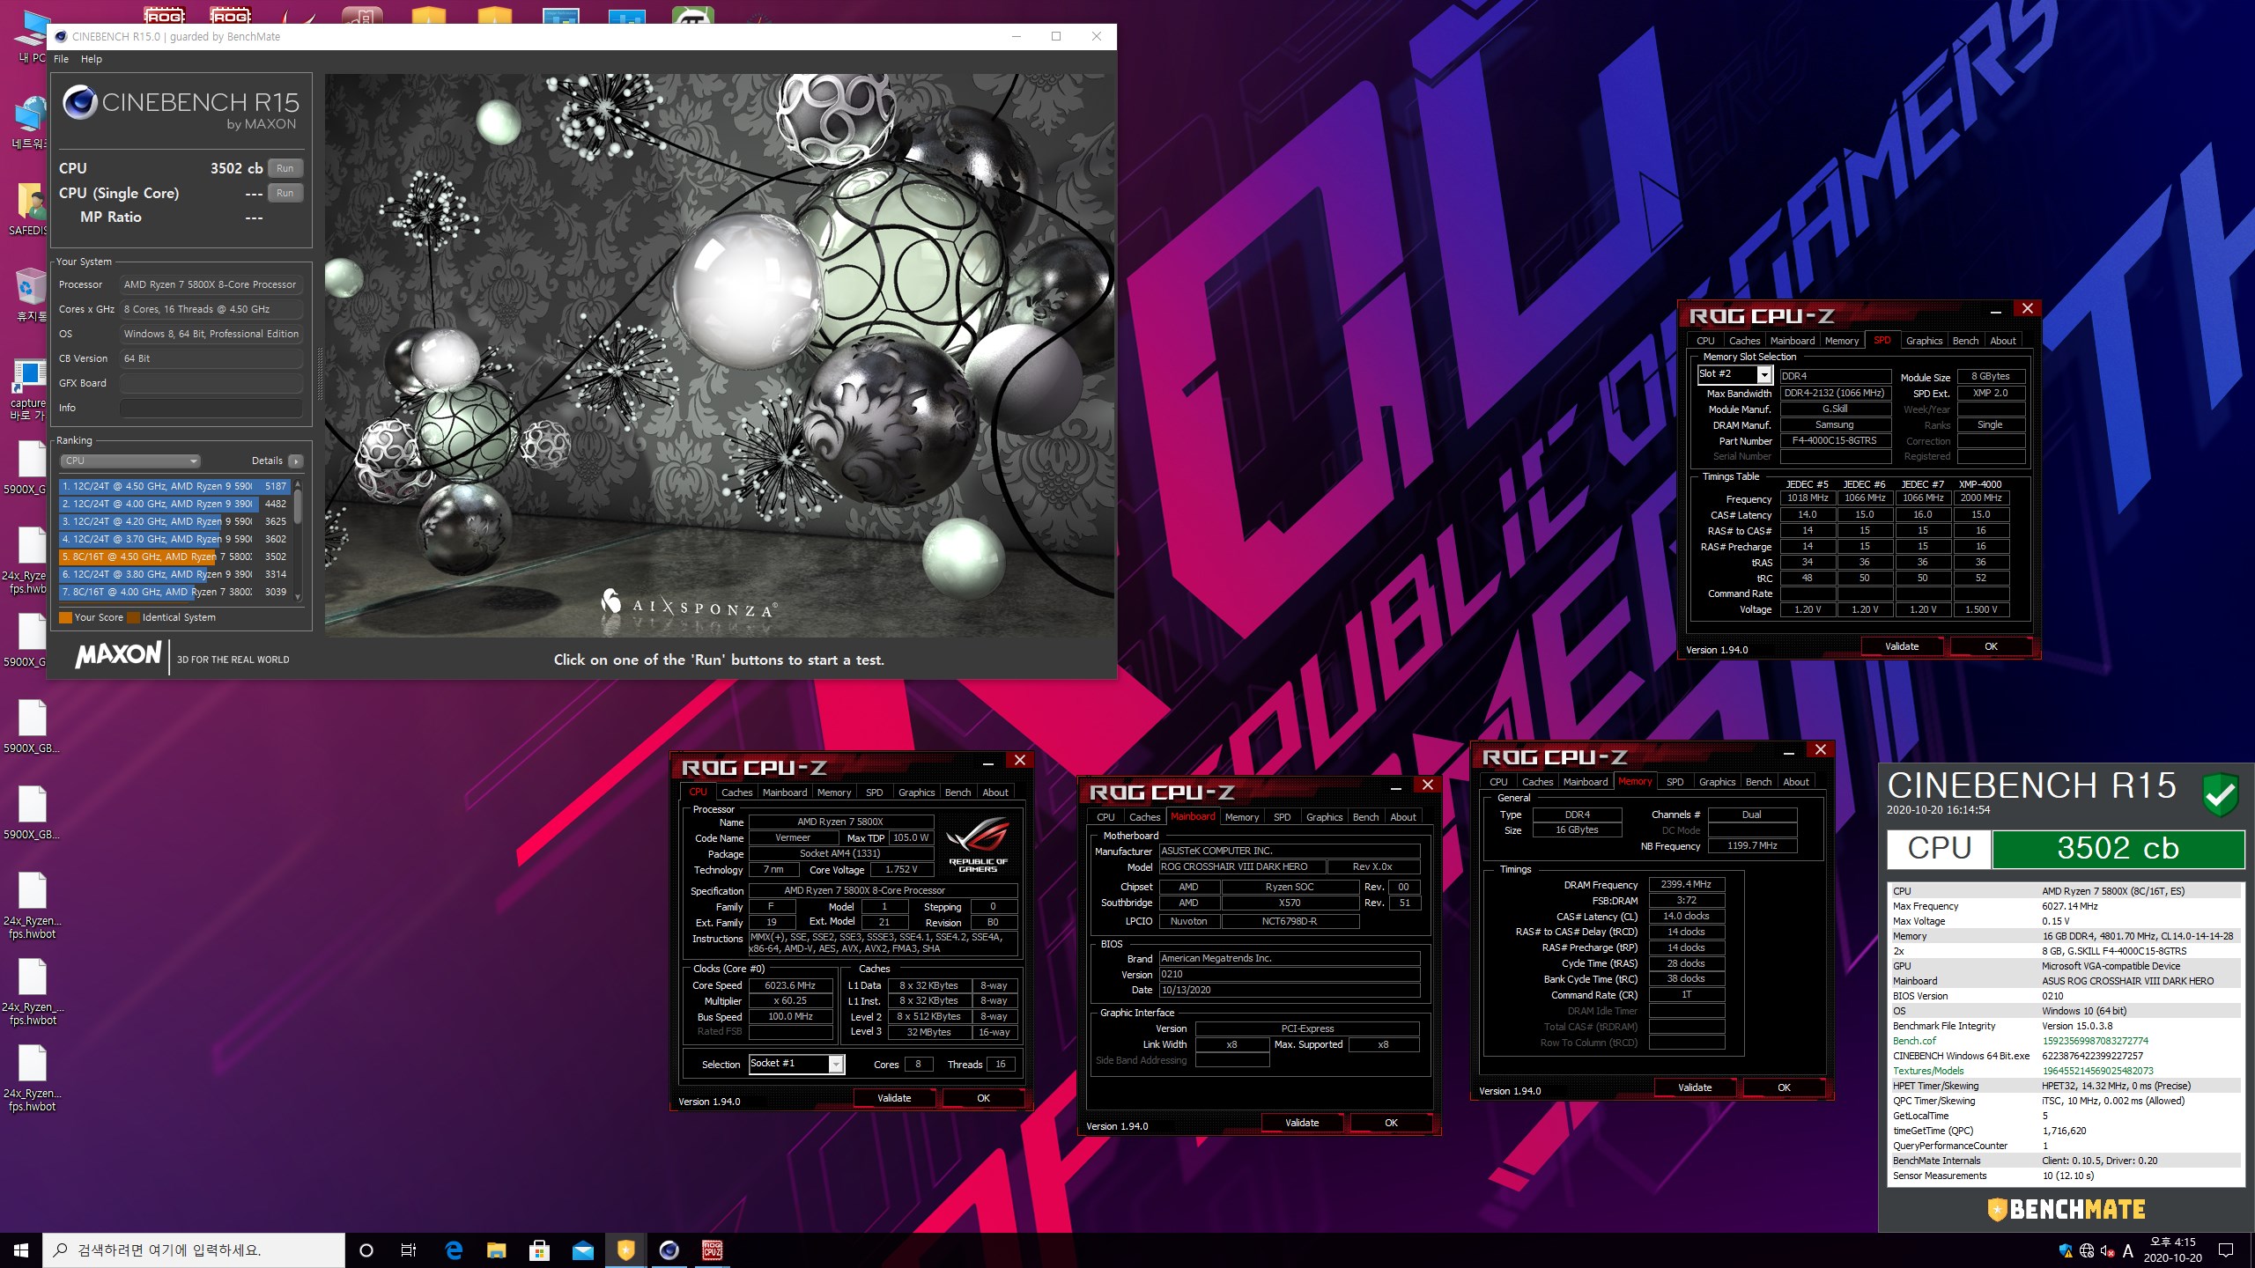This screenshot has height=1268, width=2255.
Task: Open the Socket #1 selection dropdown
Action: (836, 1065)
